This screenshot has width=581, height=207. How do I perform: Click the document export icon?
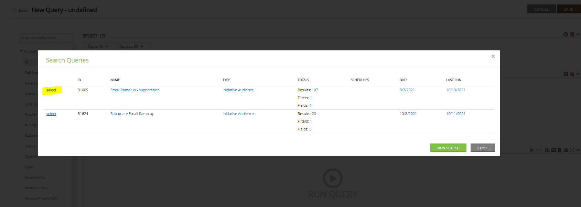coord(560,150)
